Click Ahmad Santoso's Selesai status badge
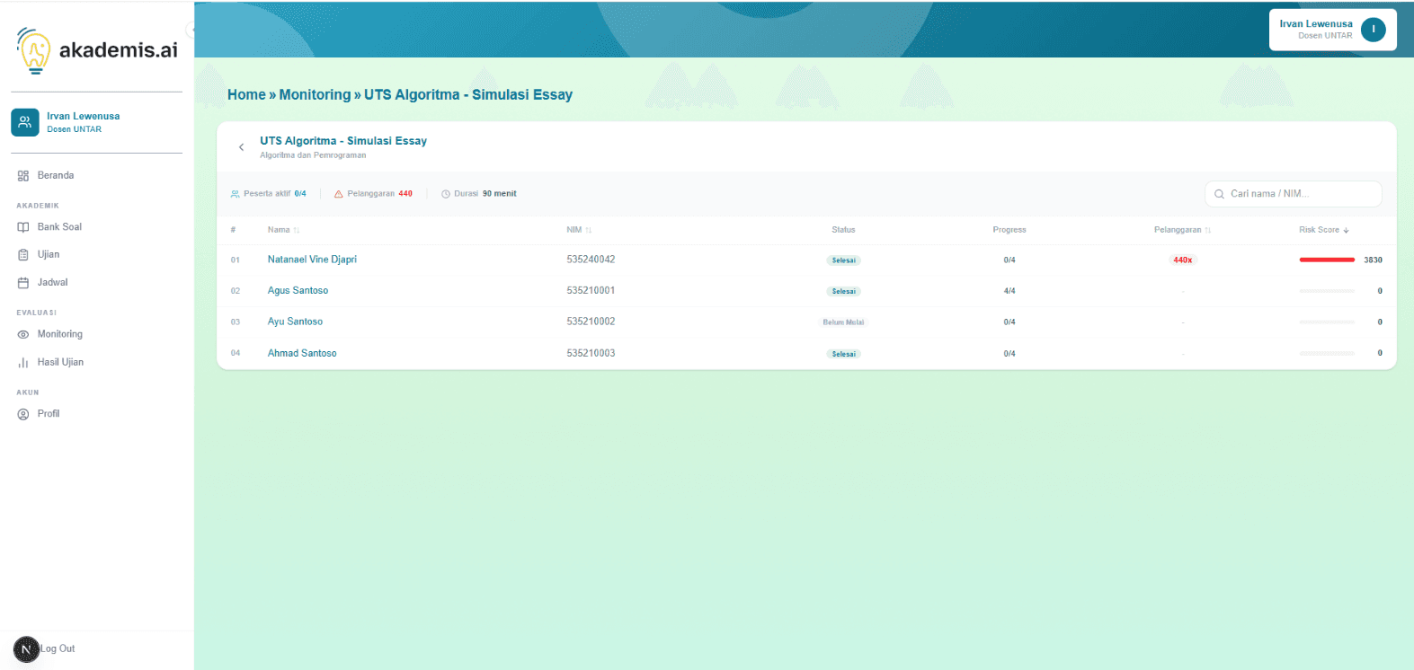Viewport: 1414px width, 670px height. pyautogui.click(x=844, y=354)
